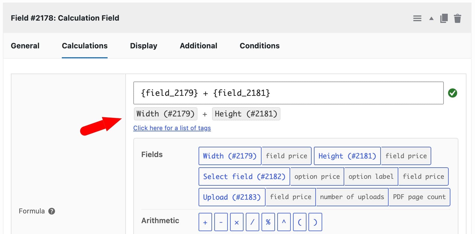
Task: Click the Formula help question mark icon
Action: point(52,211)
